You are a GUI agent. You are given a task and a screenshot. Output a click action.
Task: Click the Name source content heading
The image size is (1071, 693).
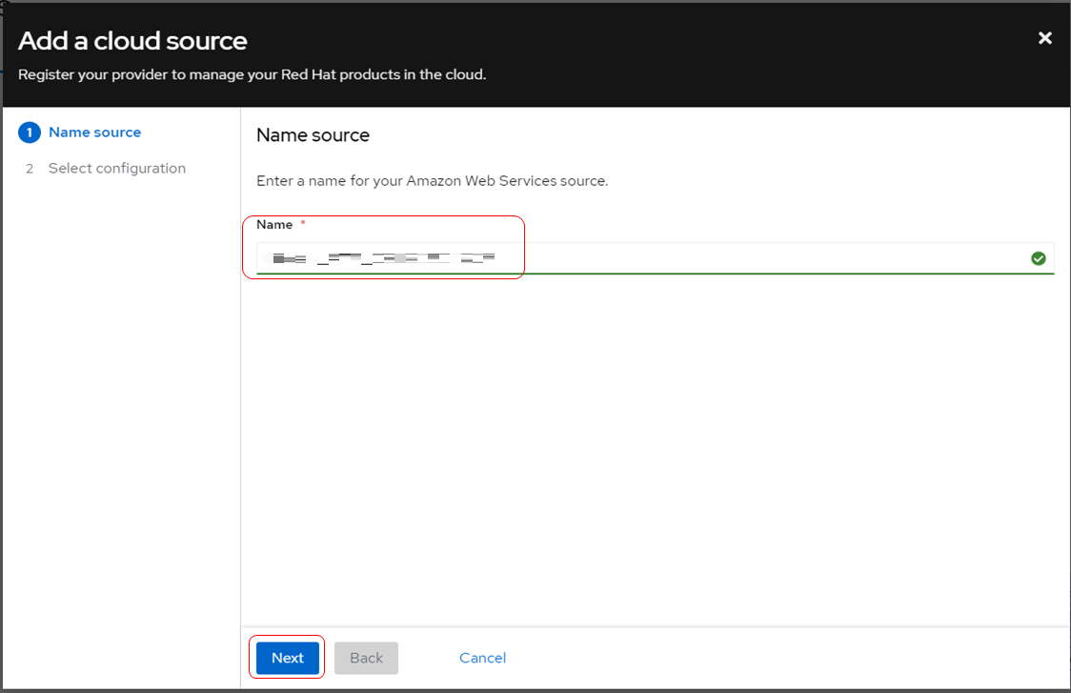point(313,135)
